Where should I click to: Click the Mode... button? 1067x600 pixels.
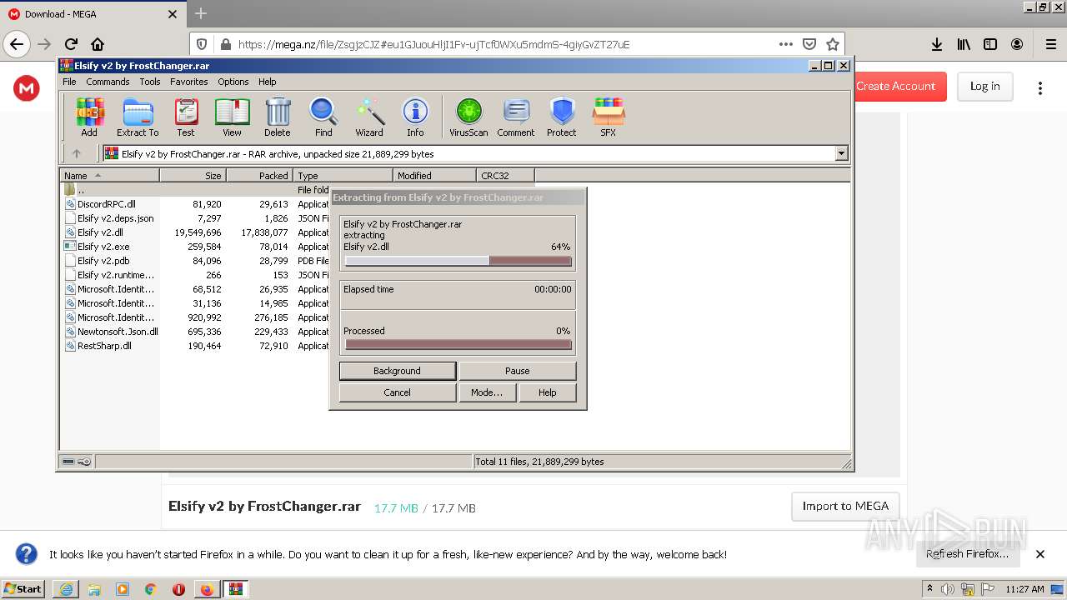tap(487, 392)
